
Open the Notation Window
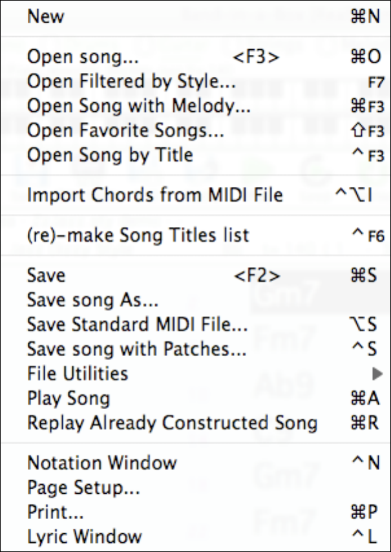click(x=101, y=463)
